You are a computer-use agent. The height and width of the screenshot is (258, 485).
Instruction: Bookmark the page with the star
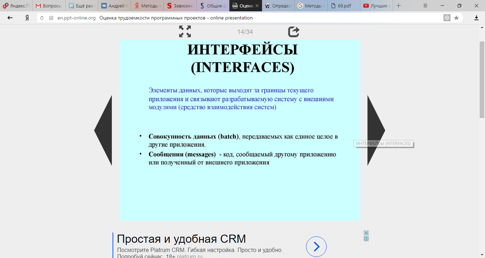point(456,18)
